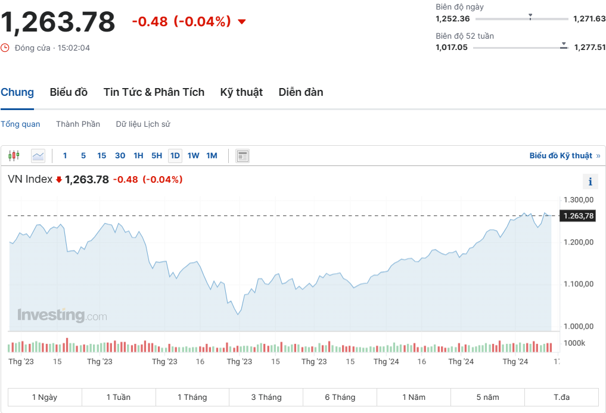Click the clock icon beside Đóng cửa
606x413 pixels.
(x=5, y=48)
